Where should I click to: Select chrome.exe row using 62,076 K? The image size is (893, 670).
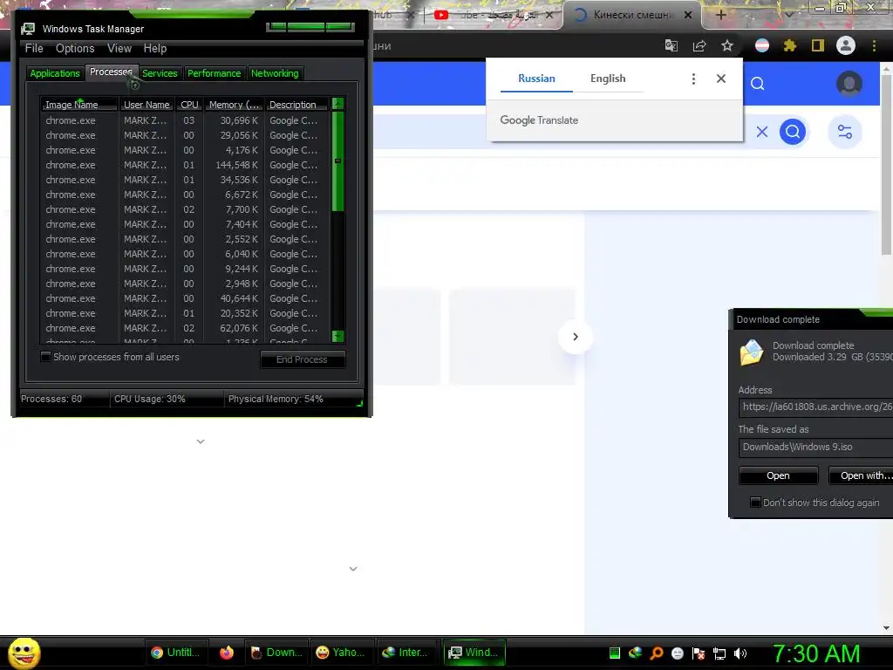pos(185,328)
